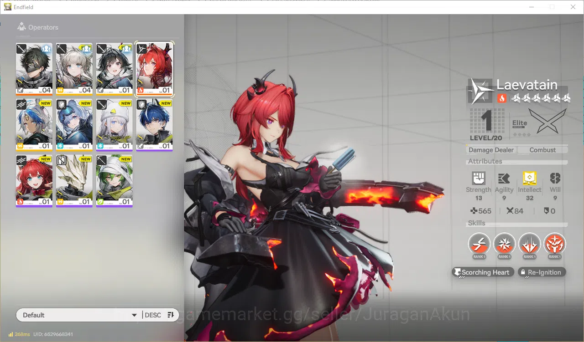
Task: Click the Laevatain name text
Action: (527, 85)
